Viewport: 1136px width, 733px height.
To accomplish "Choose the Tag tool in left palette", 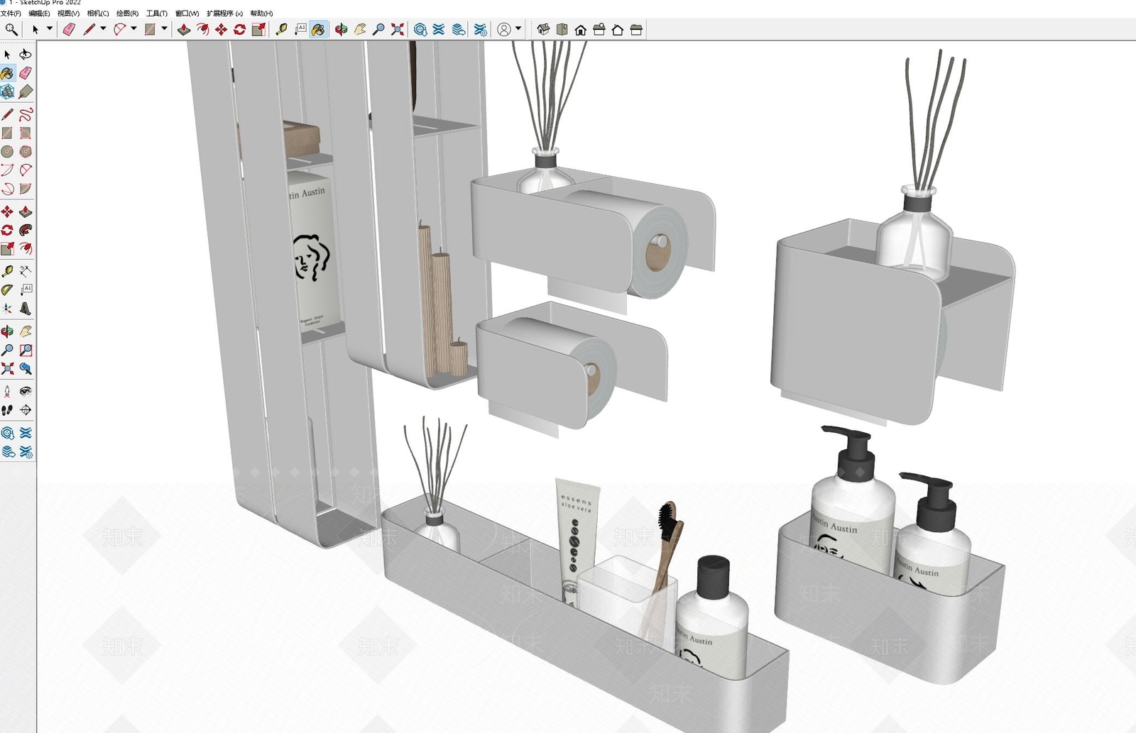I will coord(26,92).
